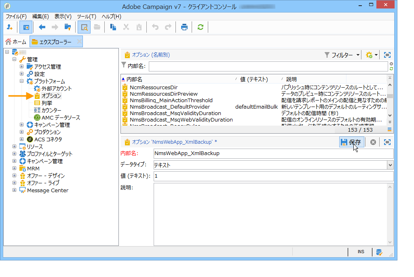Maximize the options list panel
The height and width of the screenshot is (277, 414).
coord(387,55)
